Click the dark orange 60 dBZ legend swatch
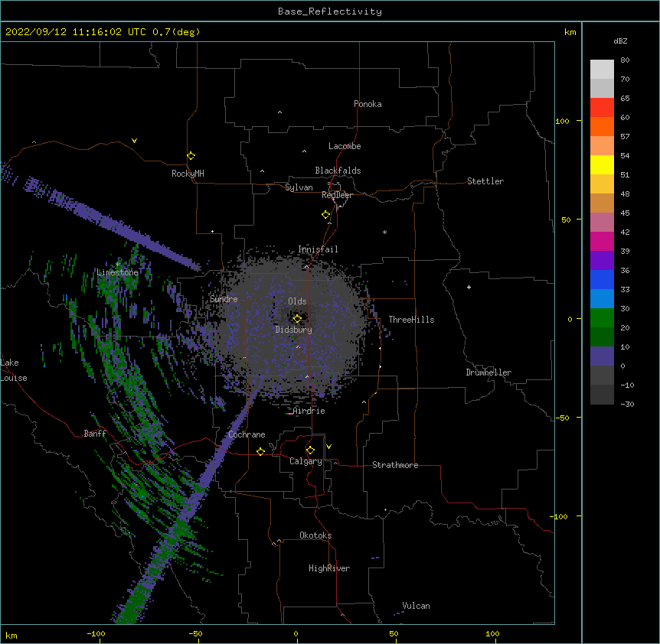Viewport: 660px width, 644px height. [602, 126]
